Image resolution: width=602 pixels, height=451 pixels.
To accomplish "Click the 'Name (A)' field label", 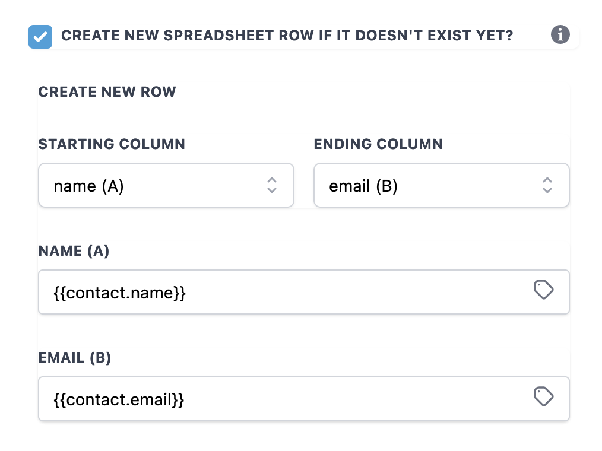I will tap(74, 251).
